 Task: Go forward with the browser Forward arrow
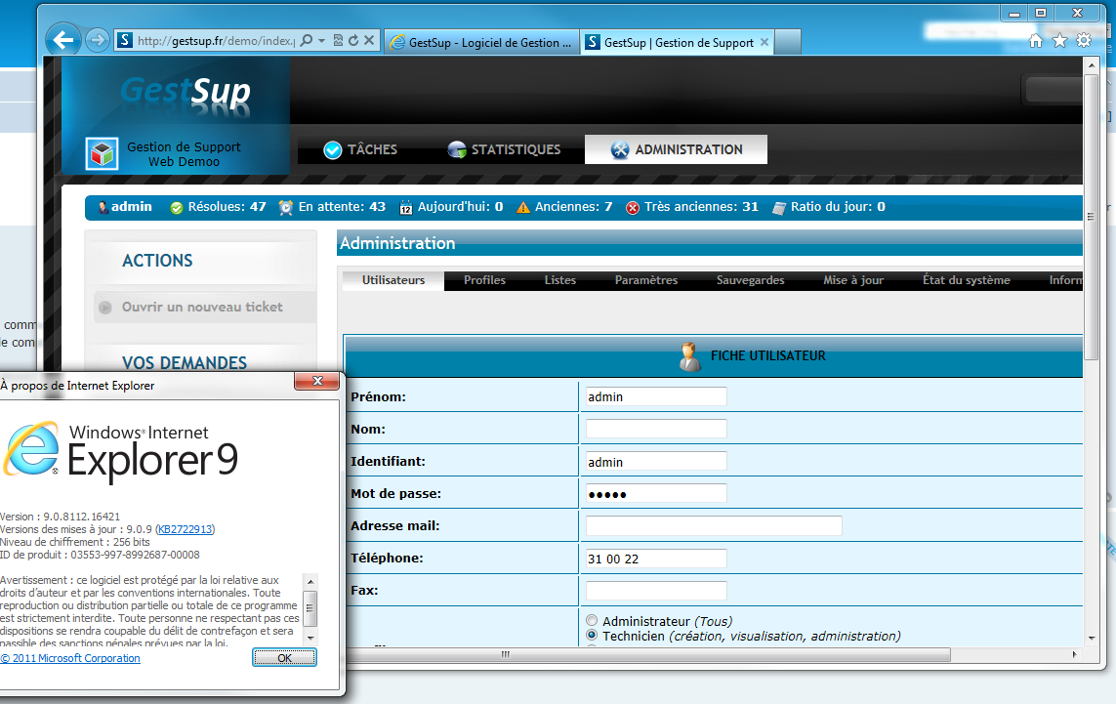98,40
